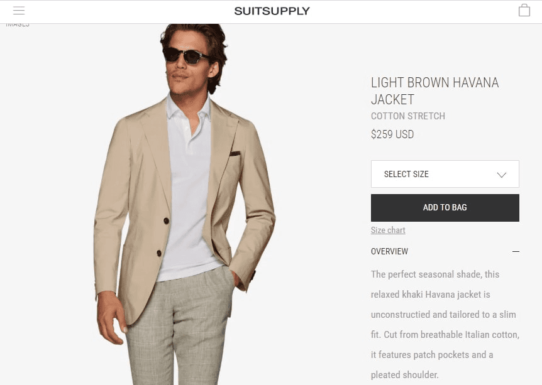Screen dimensions: 542x385
Task: Click the Light Brown Havana Jacket title
Action: 434,91
